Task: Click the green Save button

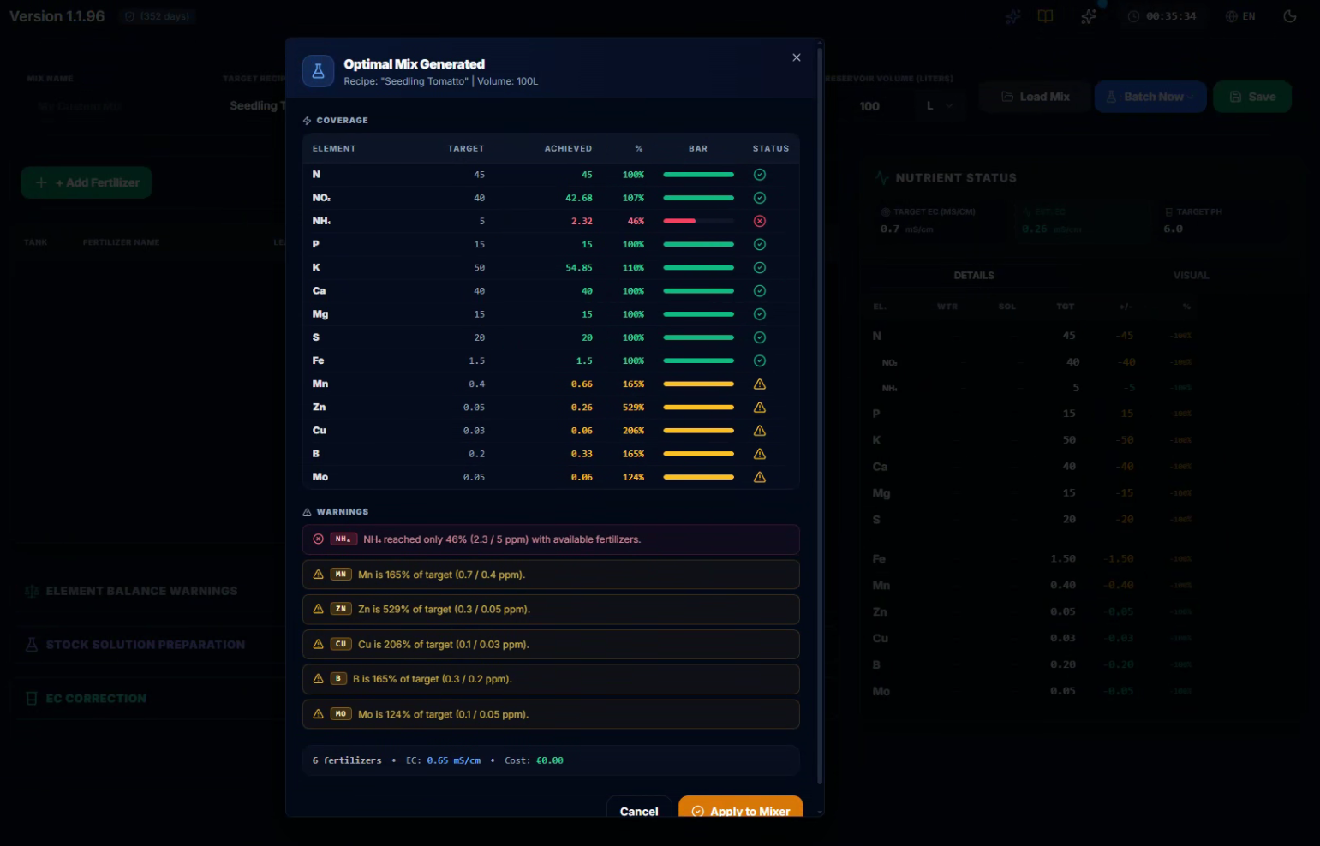Action: point(1252,97)
